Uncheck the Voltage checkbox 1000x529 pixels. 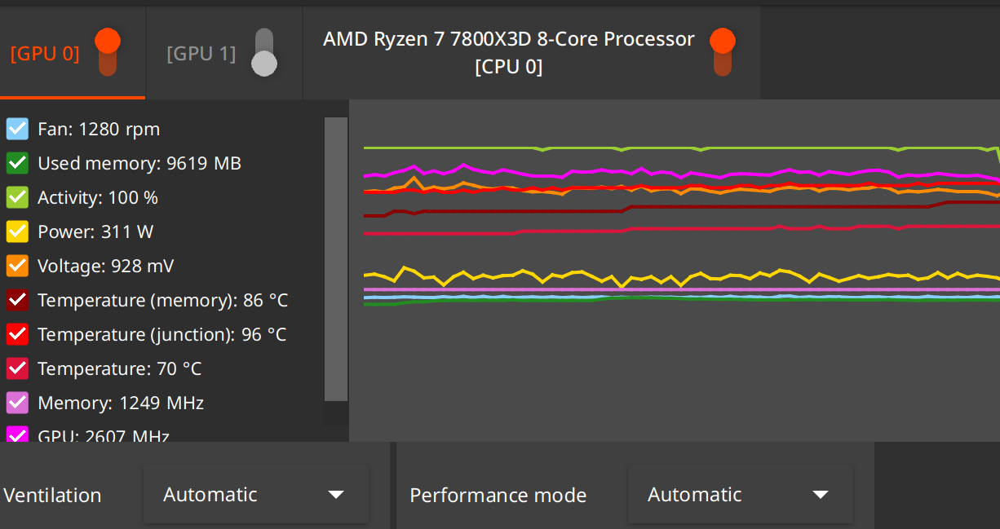(x=18, y=266)
